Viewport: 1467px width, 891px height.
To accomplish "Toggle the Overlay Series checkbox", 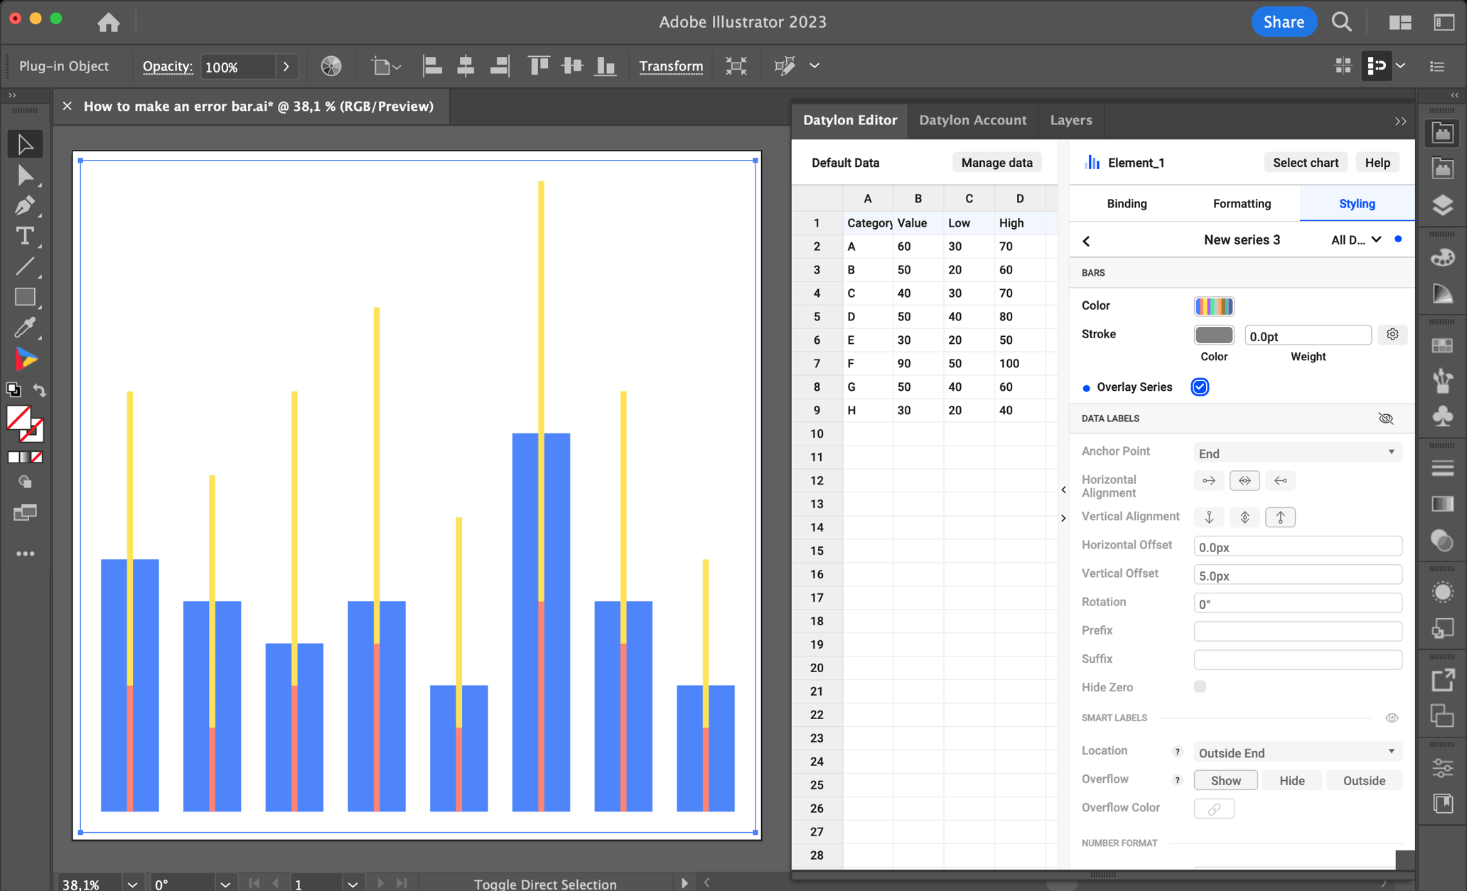I will [x=1199, y=387].
